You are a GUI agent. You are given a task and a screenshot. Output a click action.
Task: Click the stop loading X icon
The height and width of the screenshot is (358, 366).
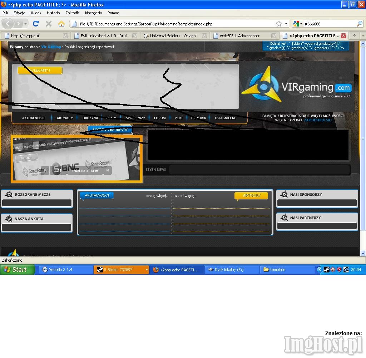click(49, 24)
